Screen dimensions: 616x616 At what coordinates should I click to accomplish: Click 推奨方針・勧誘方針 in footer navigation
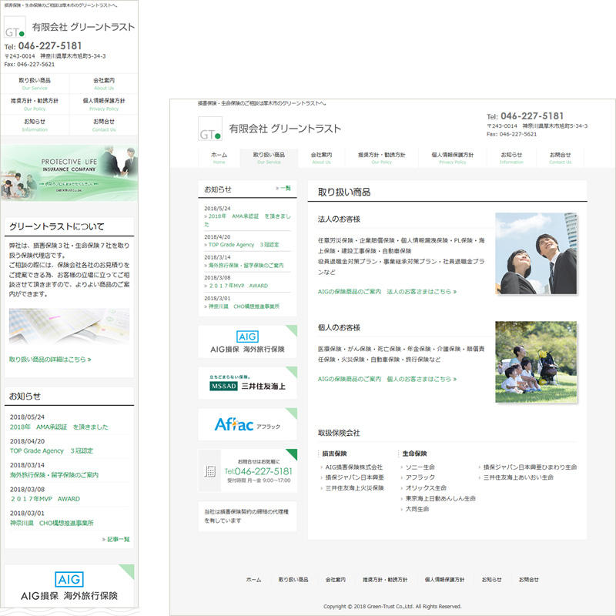pyautogui.click(x=385, y=580)
